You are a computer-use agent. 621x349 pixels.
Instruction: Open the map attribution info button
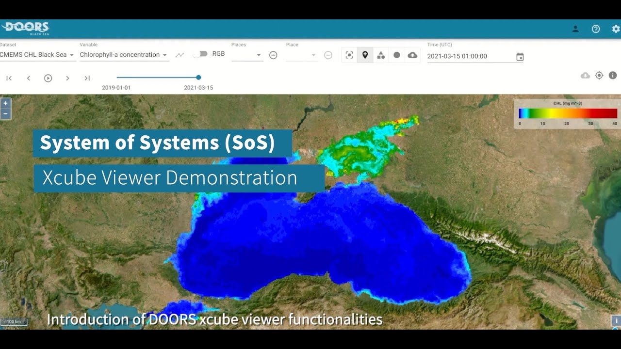point(616,321)
